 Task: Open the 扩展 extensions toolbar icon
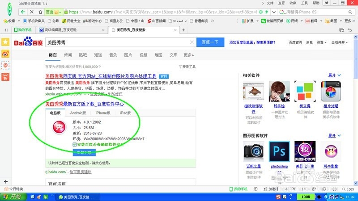point(248,21)
